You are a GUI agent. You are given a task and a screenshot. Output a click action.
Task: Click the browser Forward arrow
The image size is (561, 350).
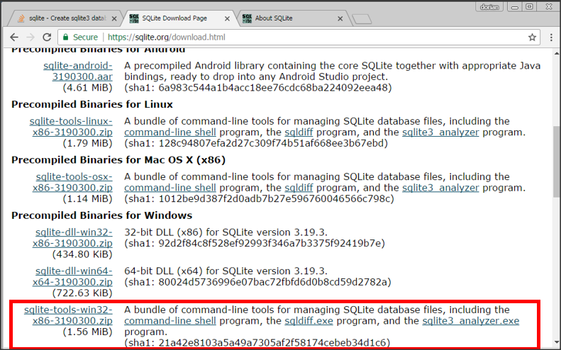30,37
